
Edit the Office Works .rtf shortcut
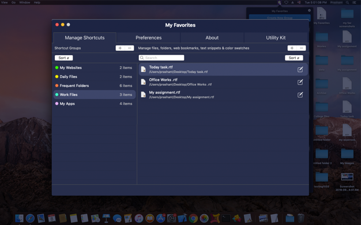[x=300, y=82]
